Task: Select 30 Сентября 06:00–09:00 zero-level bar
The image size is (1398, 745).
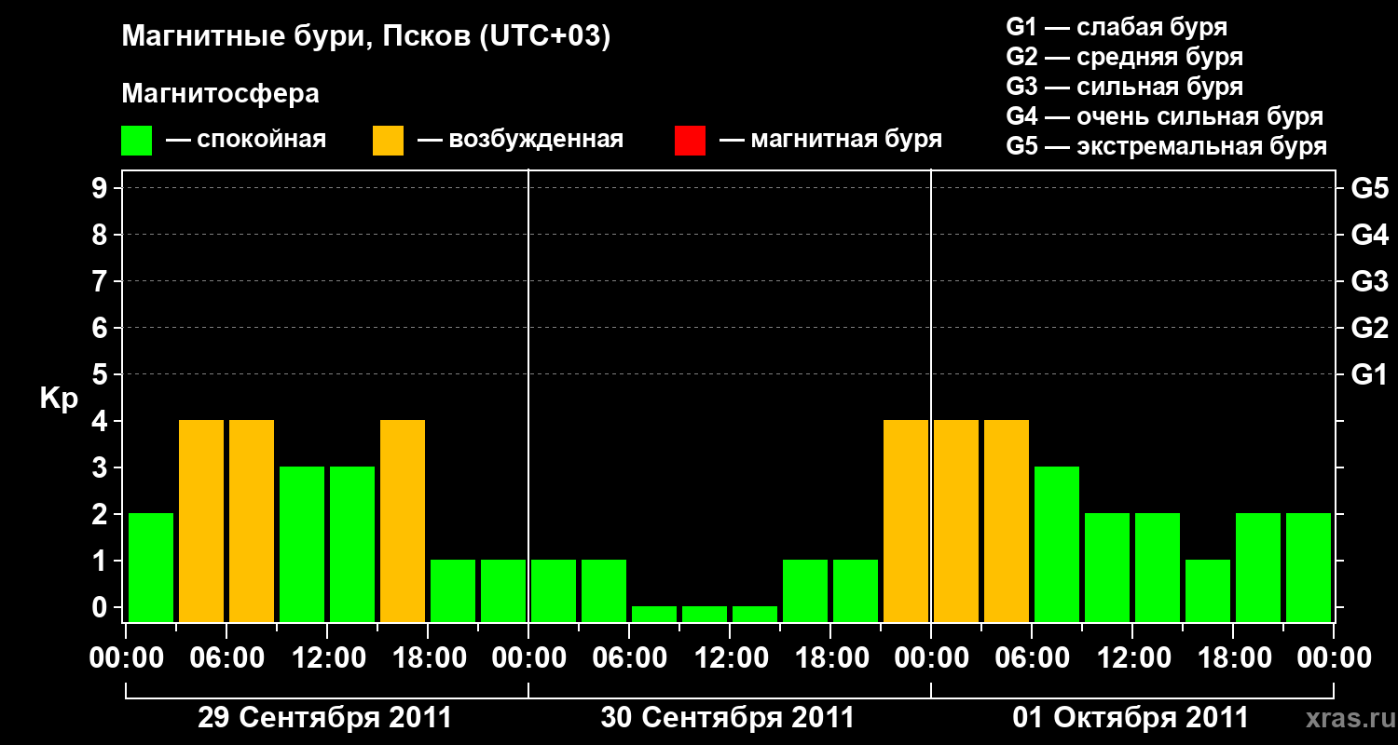Action: click(654, 614)
